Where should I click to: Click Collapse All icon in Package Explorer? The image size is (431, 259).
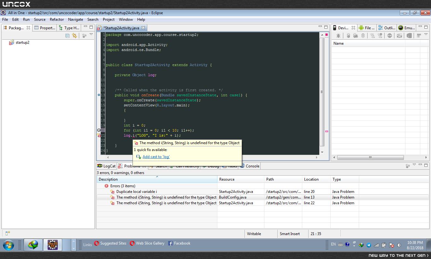tap(67, 36)
